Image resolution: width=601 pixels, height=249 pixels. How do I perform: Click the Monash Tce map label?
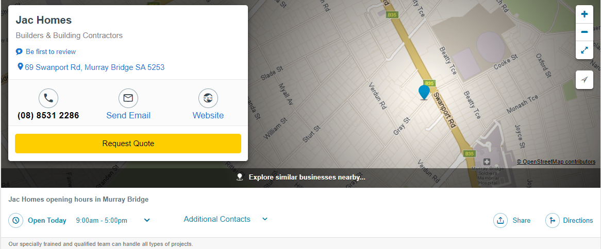[x=523, y=104]
